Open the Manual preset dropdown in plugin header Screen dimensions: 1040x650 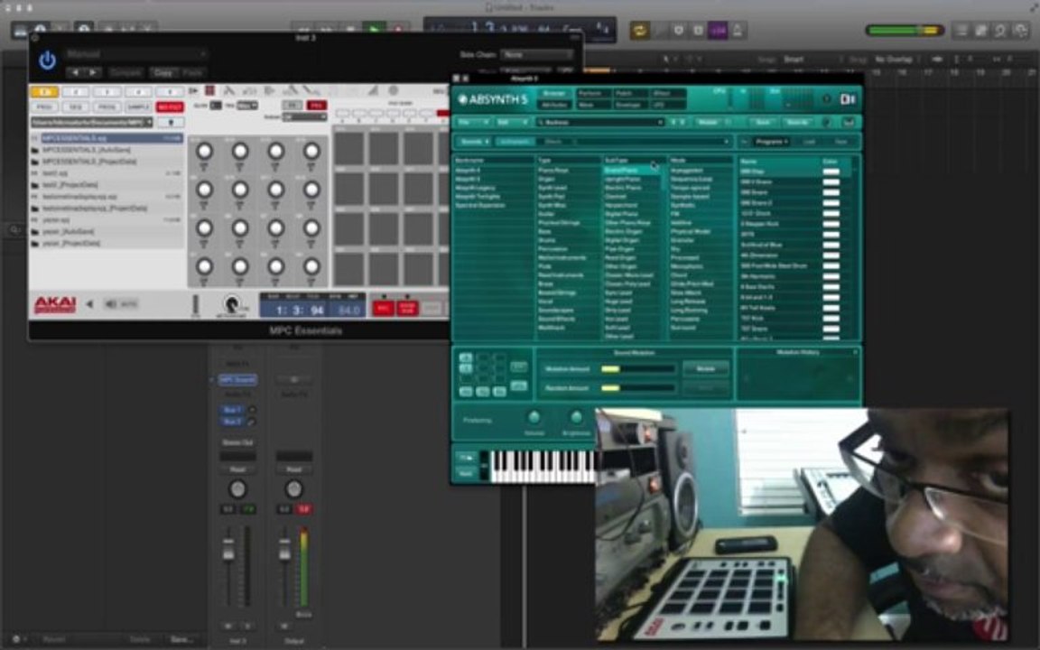point(136,54)
